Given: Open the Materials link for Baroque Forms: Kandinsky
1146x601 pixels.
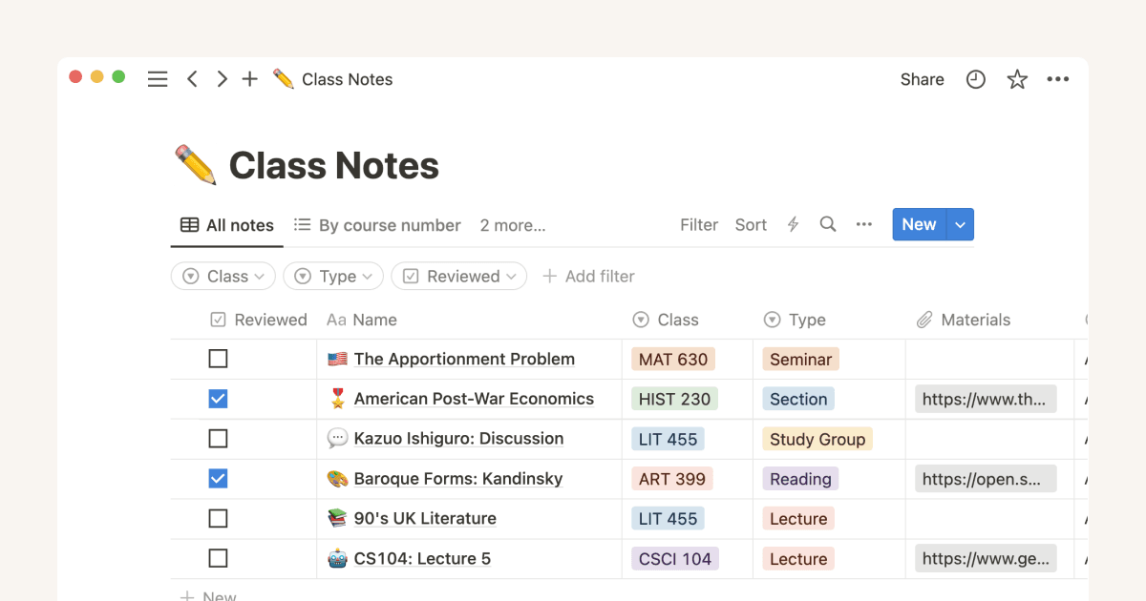Looking at the screenshot, I should (x=985, y=478).
